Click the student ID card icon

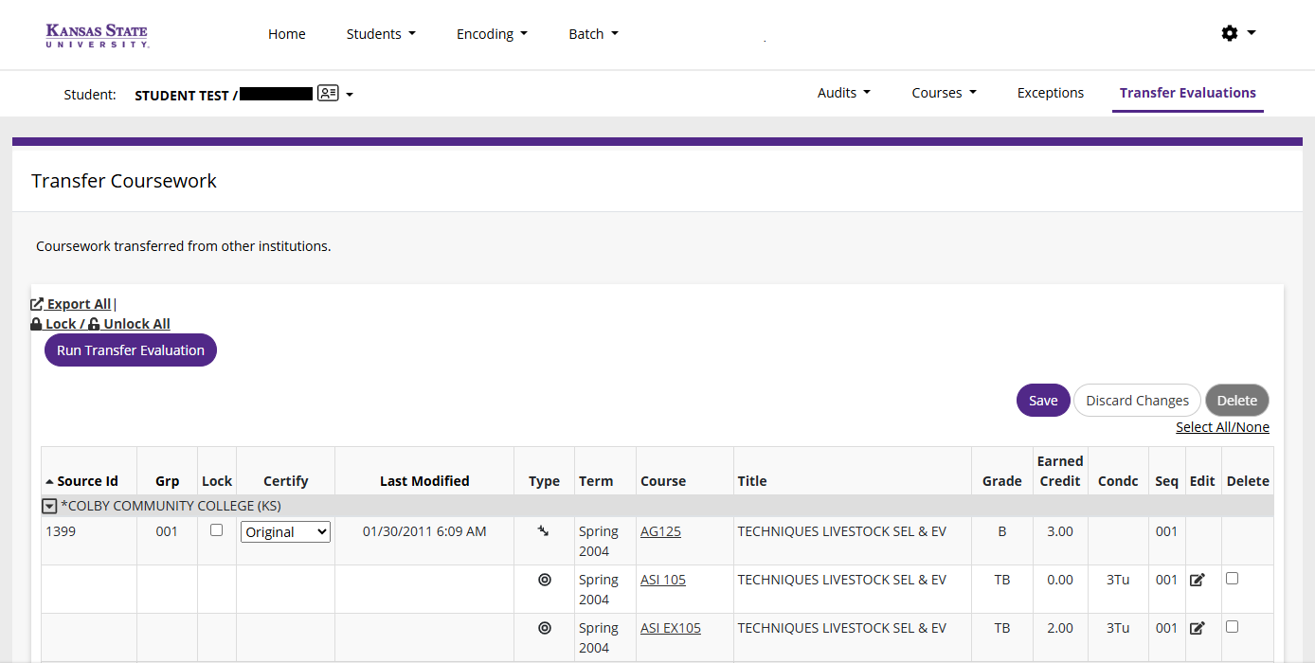[x=328, y=93]
